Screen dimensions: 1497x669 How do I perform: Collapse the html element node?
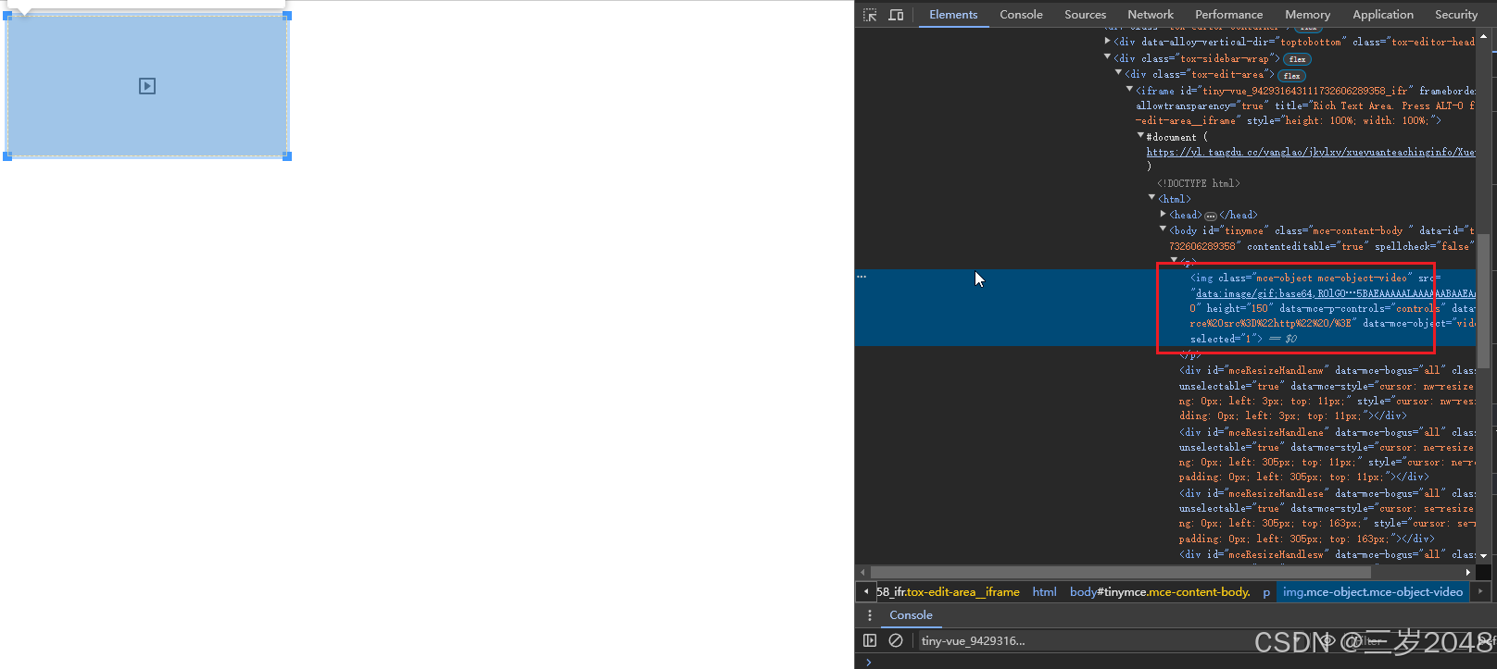[1151, 198]
